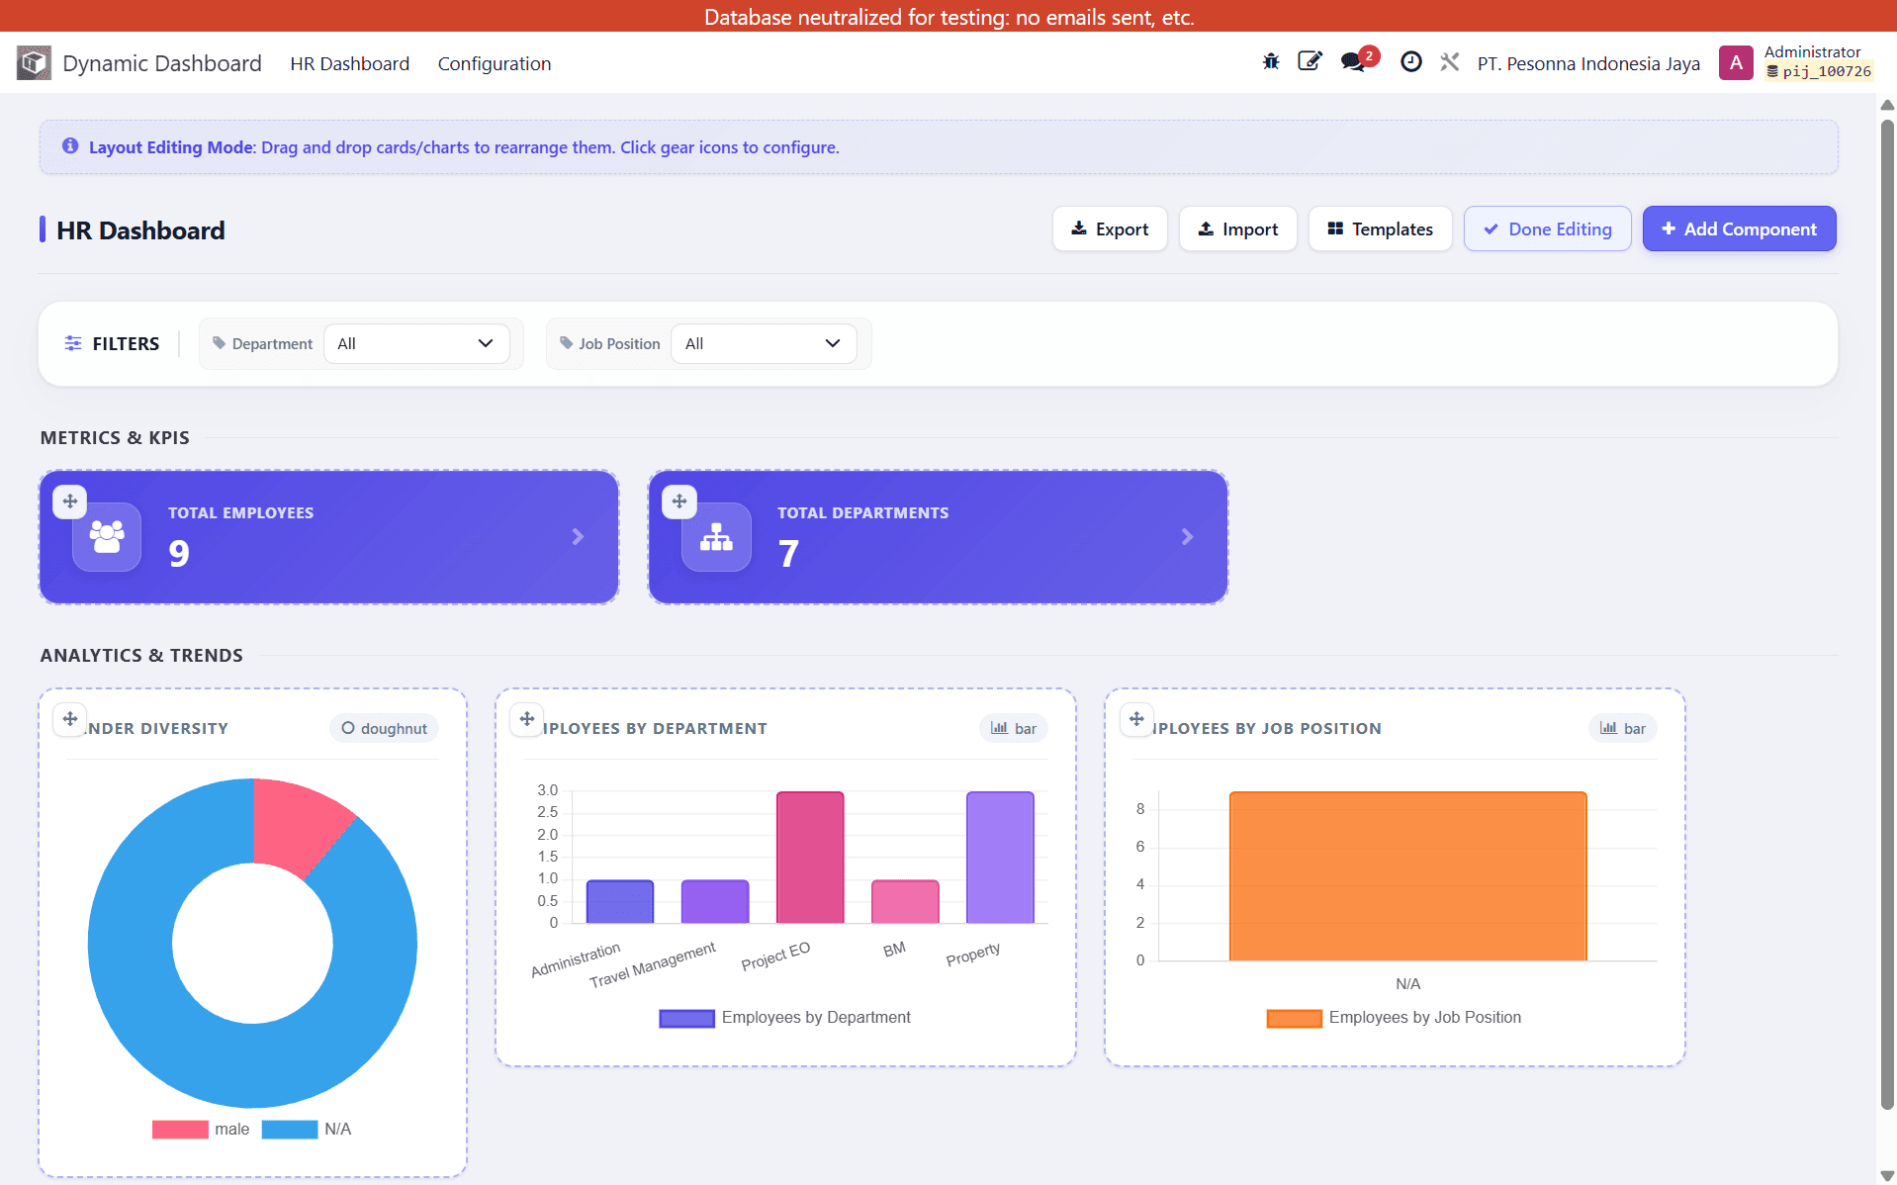1897x1185 pixels.
Task: Open the Configuration menu
Action: 495,63
